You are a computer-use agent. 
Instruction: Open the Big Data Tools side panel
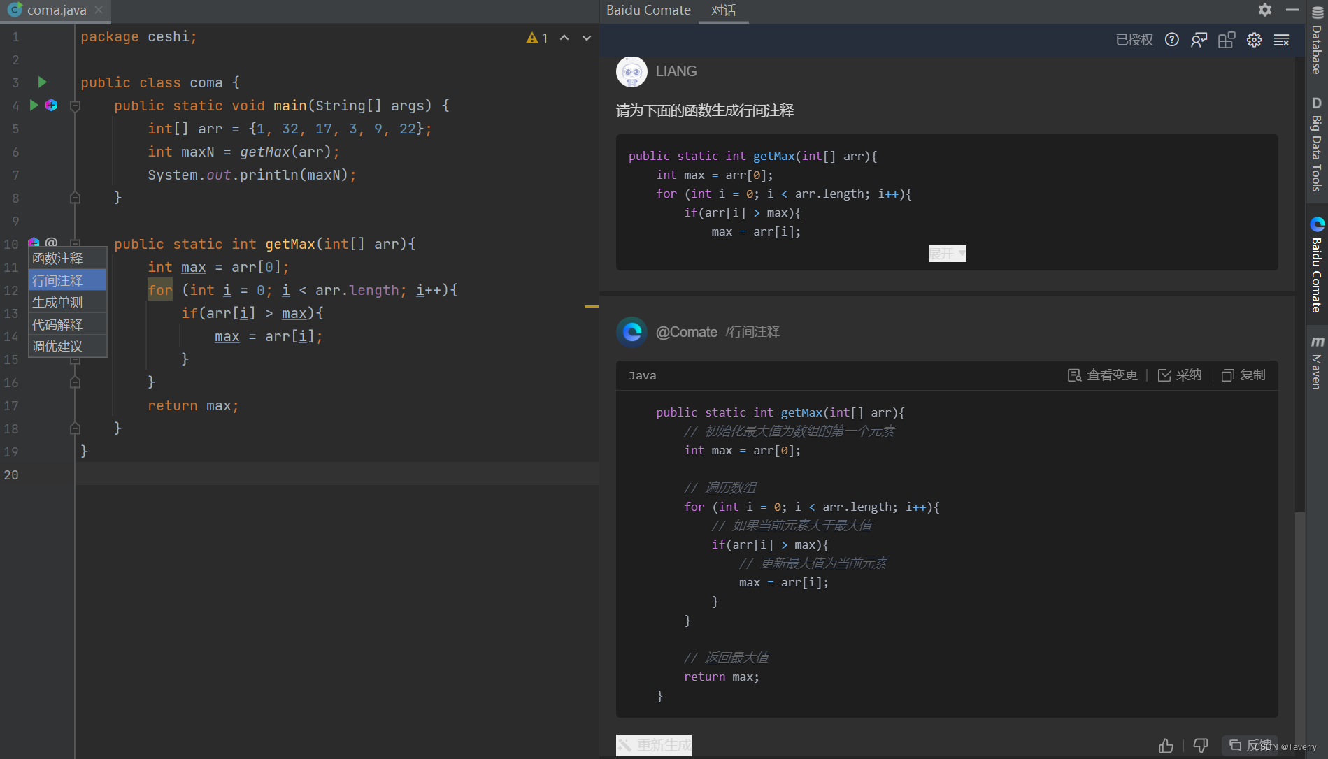(x=1317, y=145)
